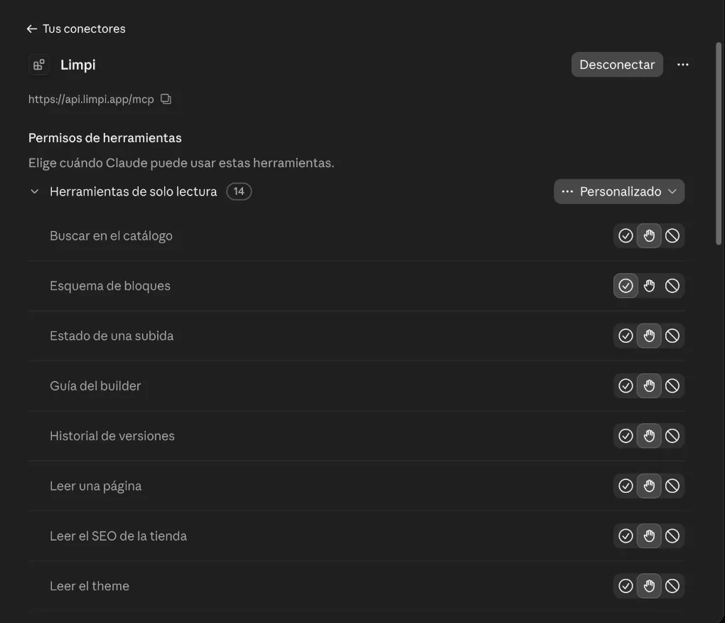
Task: Copy the api.limpi.app/mcp URL
Action: click(x=166, y=99)
